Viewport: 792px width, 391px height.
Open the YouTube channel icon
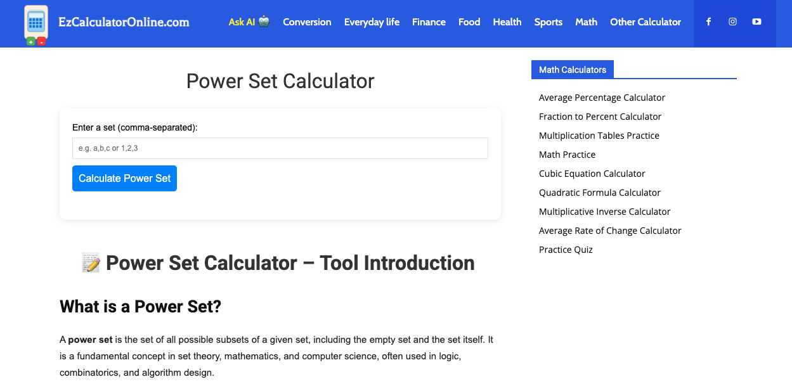[x=756, y=22]
